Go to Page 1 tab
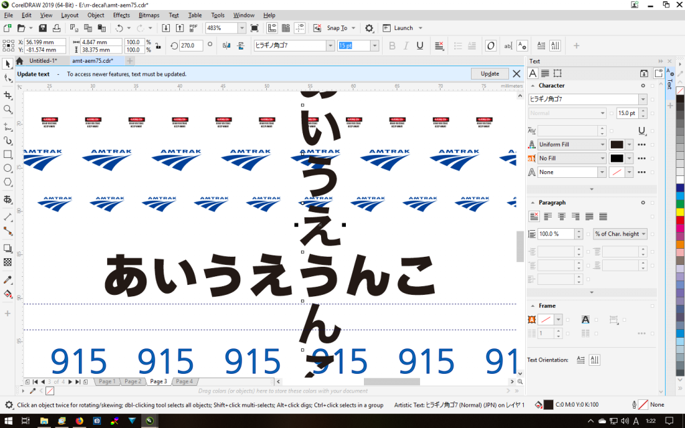Viewport: 685px width, 428px height. (x=107, y=381)
